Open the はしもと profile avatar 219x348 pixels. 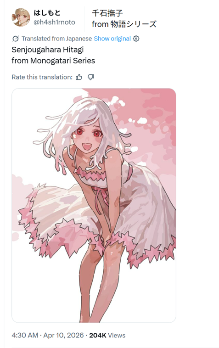(x=21, y=17)
